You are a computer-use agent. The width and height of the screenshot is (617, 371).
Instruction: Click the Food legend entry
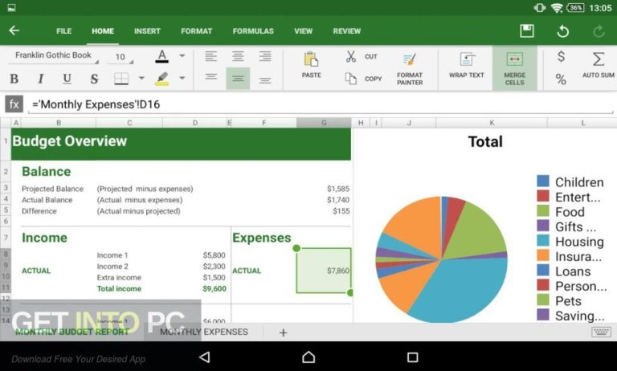pos(561,212)
